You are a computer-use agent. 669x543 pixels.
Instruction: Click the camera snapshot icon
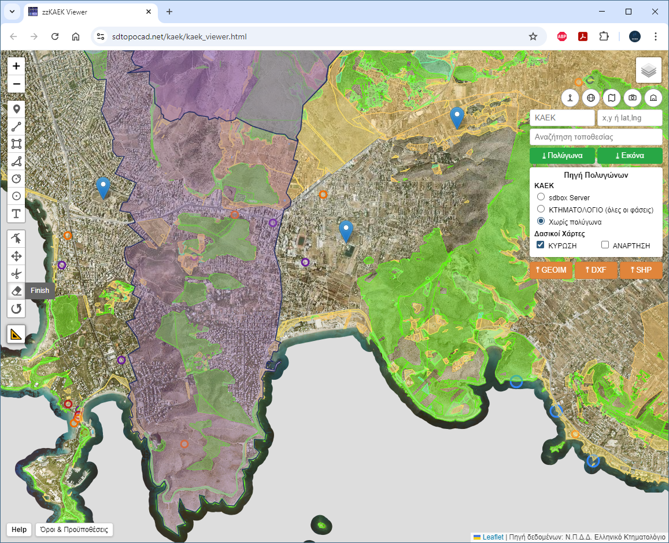[633, 98]
